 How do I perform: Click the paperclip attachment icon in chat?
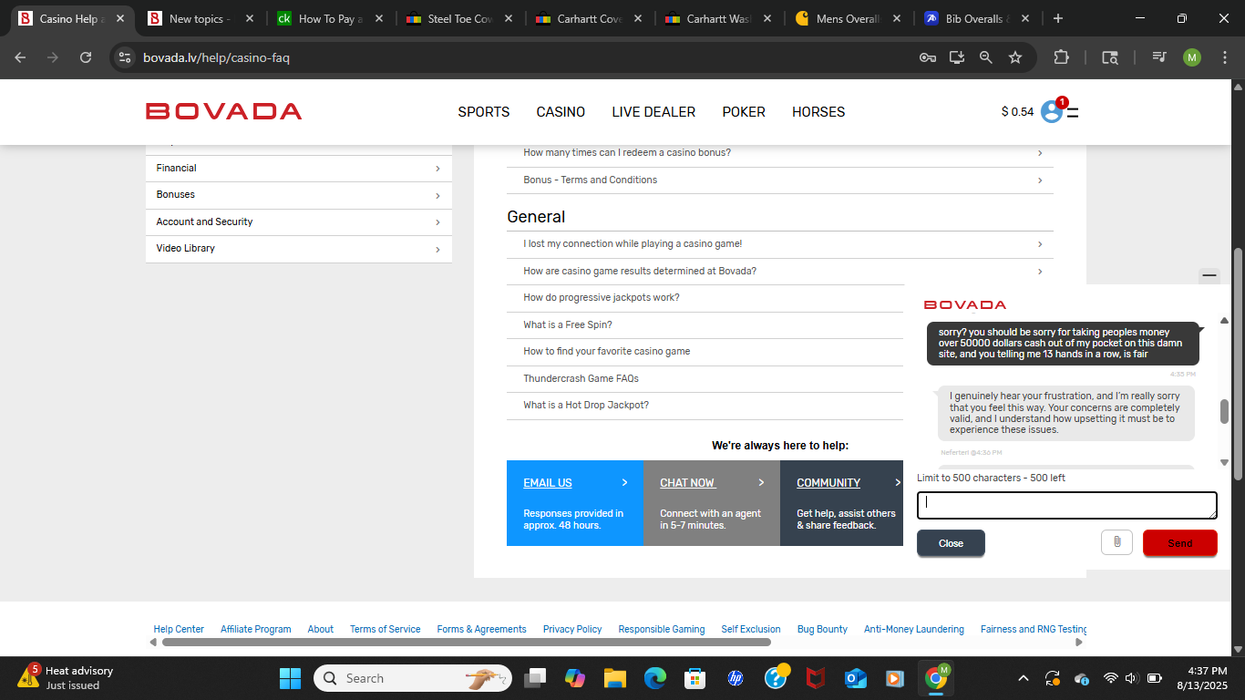(x=1116, y=542)
